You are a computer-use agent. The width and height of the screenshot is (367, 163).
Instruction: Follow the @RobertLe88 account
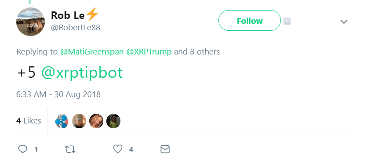point(250,21)
